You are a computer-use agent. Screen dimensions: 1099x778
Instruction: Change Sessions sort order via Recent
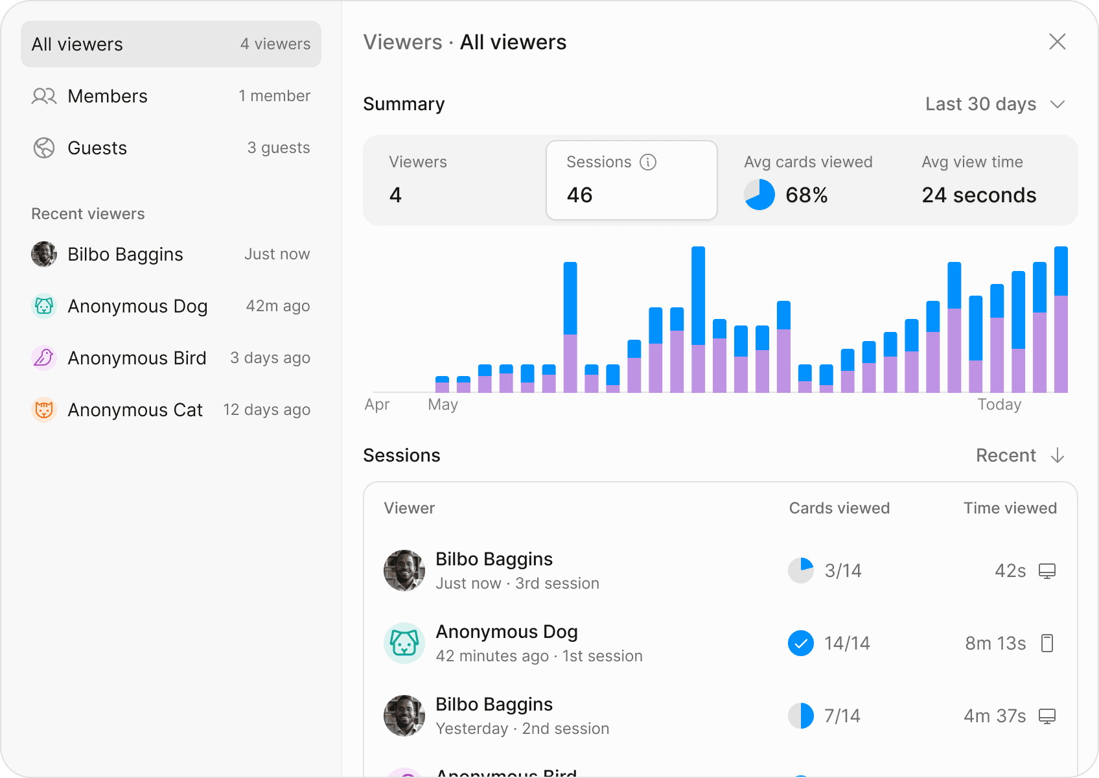point(1021,455)
